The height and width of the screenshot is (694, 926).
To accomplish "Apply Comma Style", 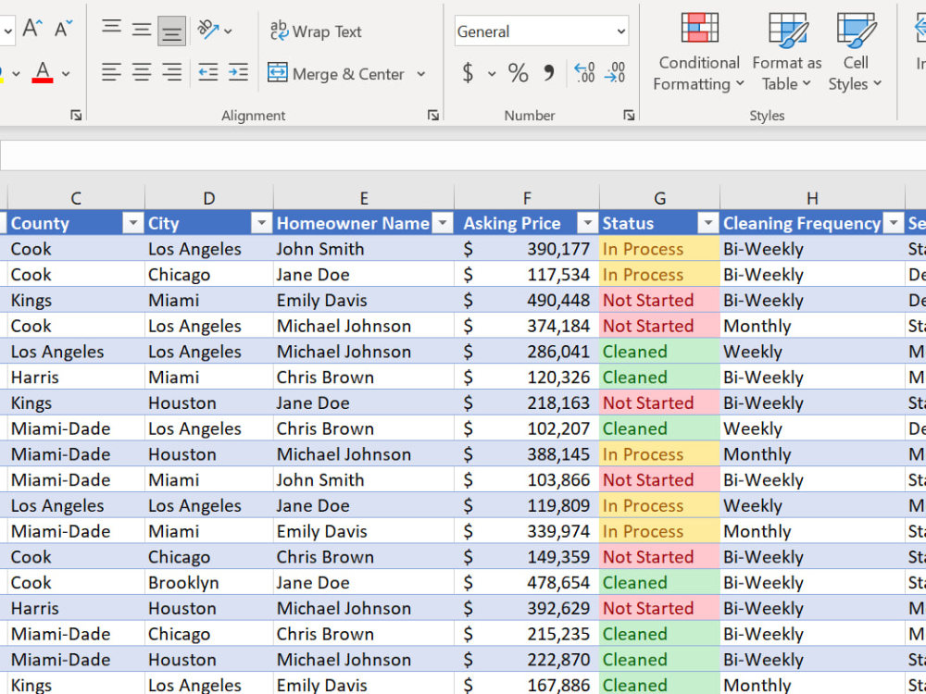I will [x=548, y=73].
